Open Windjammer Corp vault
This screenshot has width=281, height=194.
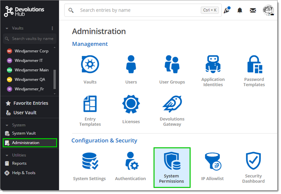pyautogui.click(x=28, y=51)
